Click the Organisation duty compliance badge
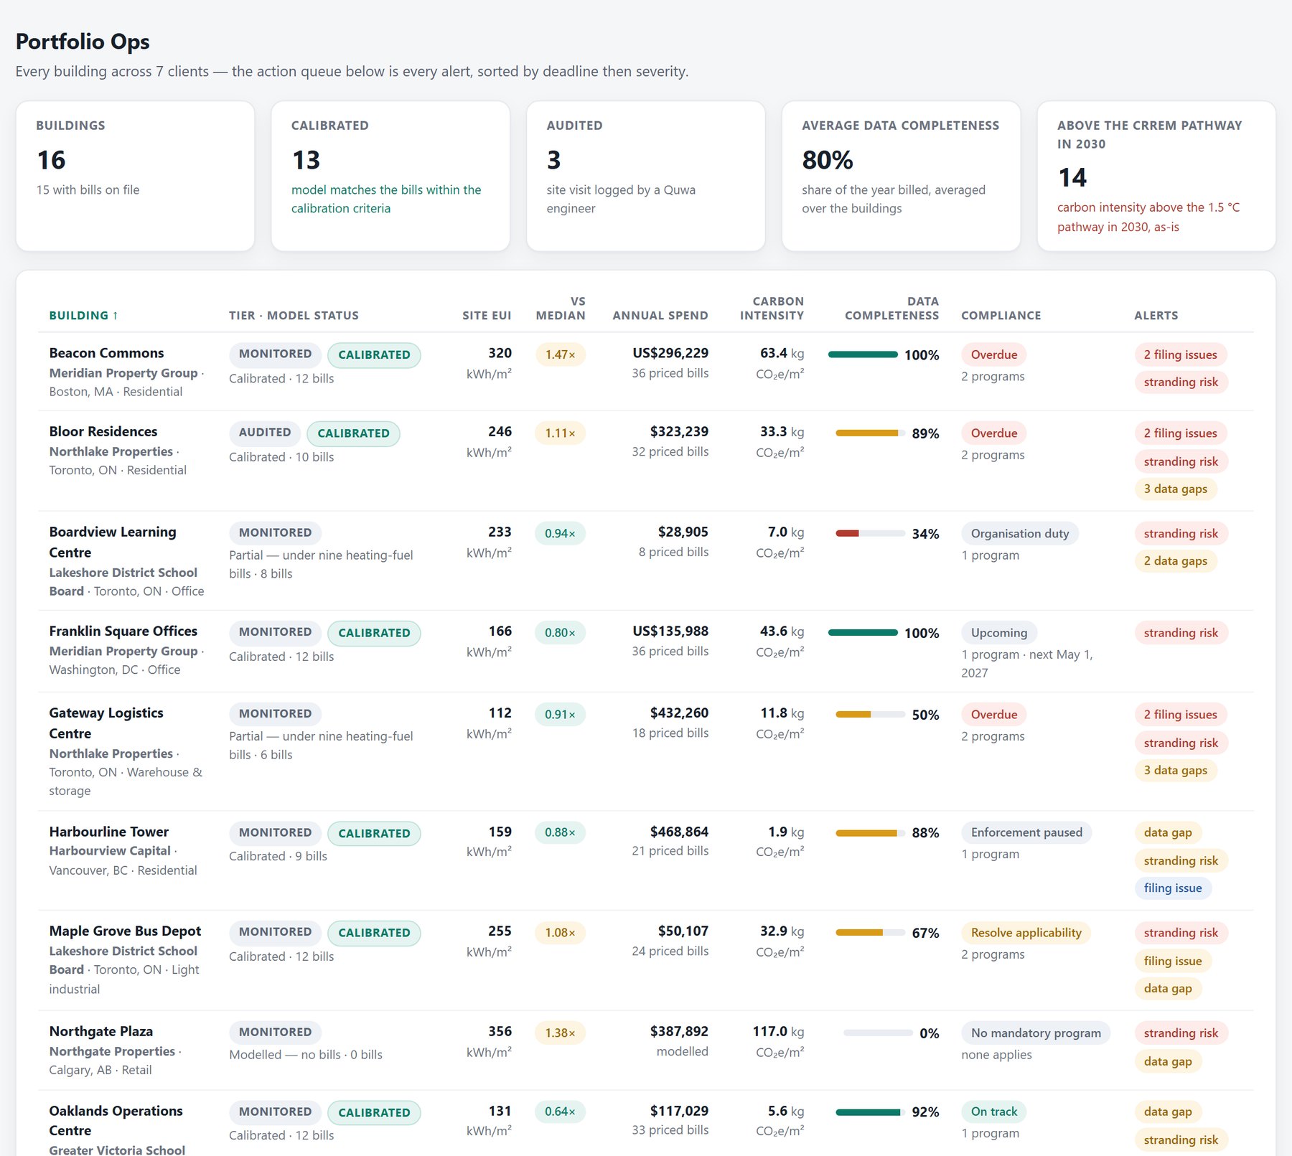The width and height of the screenshot is (1292, 1156). 1020,533
